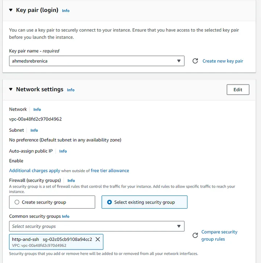261x263 pixels.
Task: Collapse the Network settings section
Action: (11, 90)
